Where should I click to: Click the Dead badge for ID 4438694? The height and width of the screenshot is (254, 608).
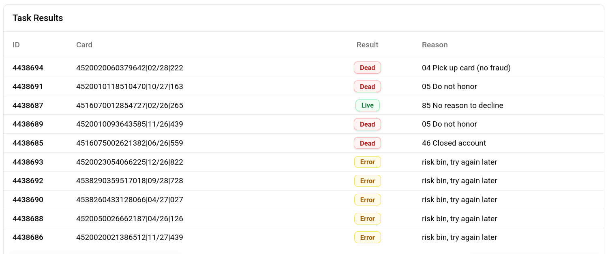367,68
